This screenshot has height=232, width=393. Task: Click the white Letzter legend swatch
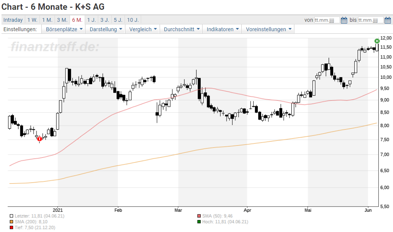[11, 216]
